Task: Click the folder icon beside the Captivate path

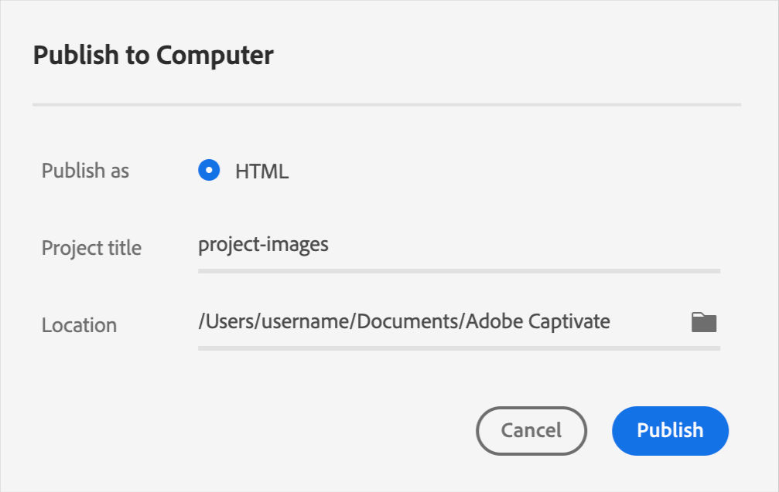Action: (x=705, y=321)
